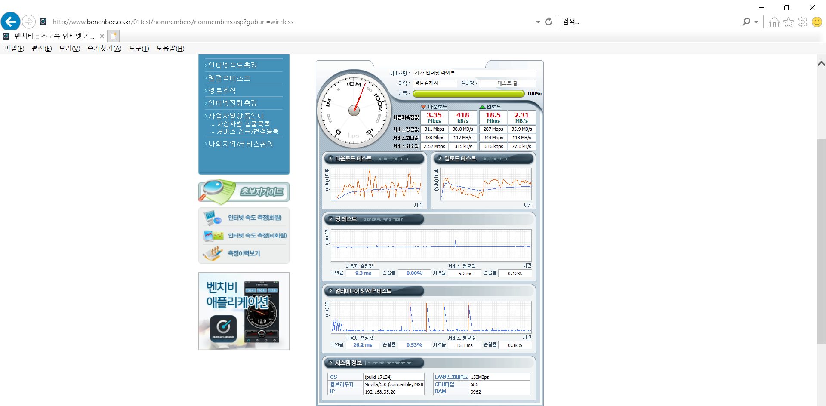
Task: Click the favorites star icon
Action: [788, 22]
